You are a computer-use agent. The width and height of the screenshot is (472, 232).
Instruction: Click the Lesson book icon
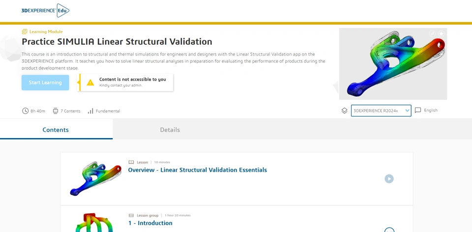click(131, 162)
